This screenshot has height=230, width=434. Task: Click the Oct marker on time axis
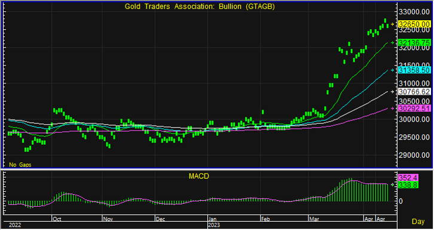tap(57, 219)
